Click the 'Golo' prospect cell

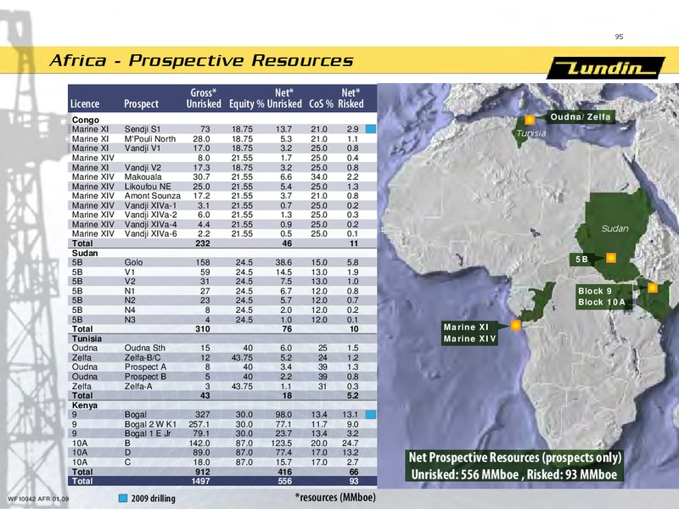pyautogui.click(x=133, y=262)
